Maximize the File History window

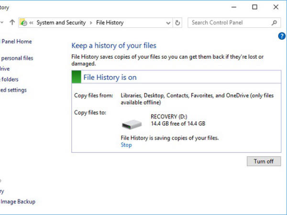coord(255,7)
